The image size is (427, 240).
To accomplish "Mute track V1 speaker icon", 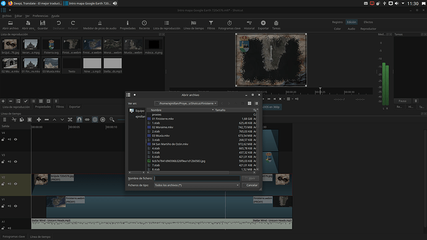I will 9,206.
